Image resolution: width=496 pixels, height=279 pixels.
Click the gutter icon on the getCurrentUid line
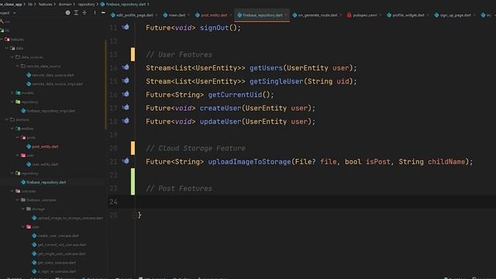[126, 94]
